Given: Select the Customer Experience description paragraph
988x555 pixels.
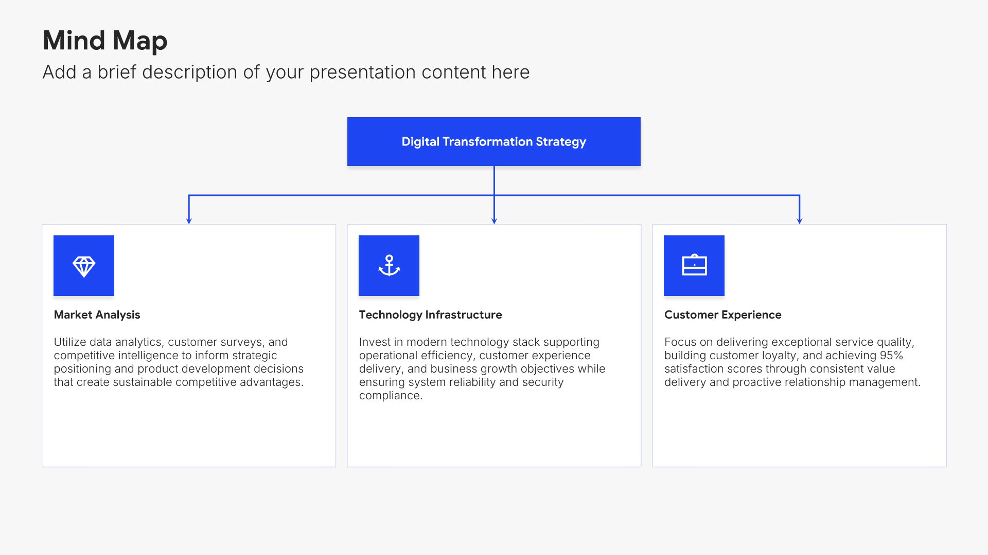Looking at the screenshot, I should 792,362.
